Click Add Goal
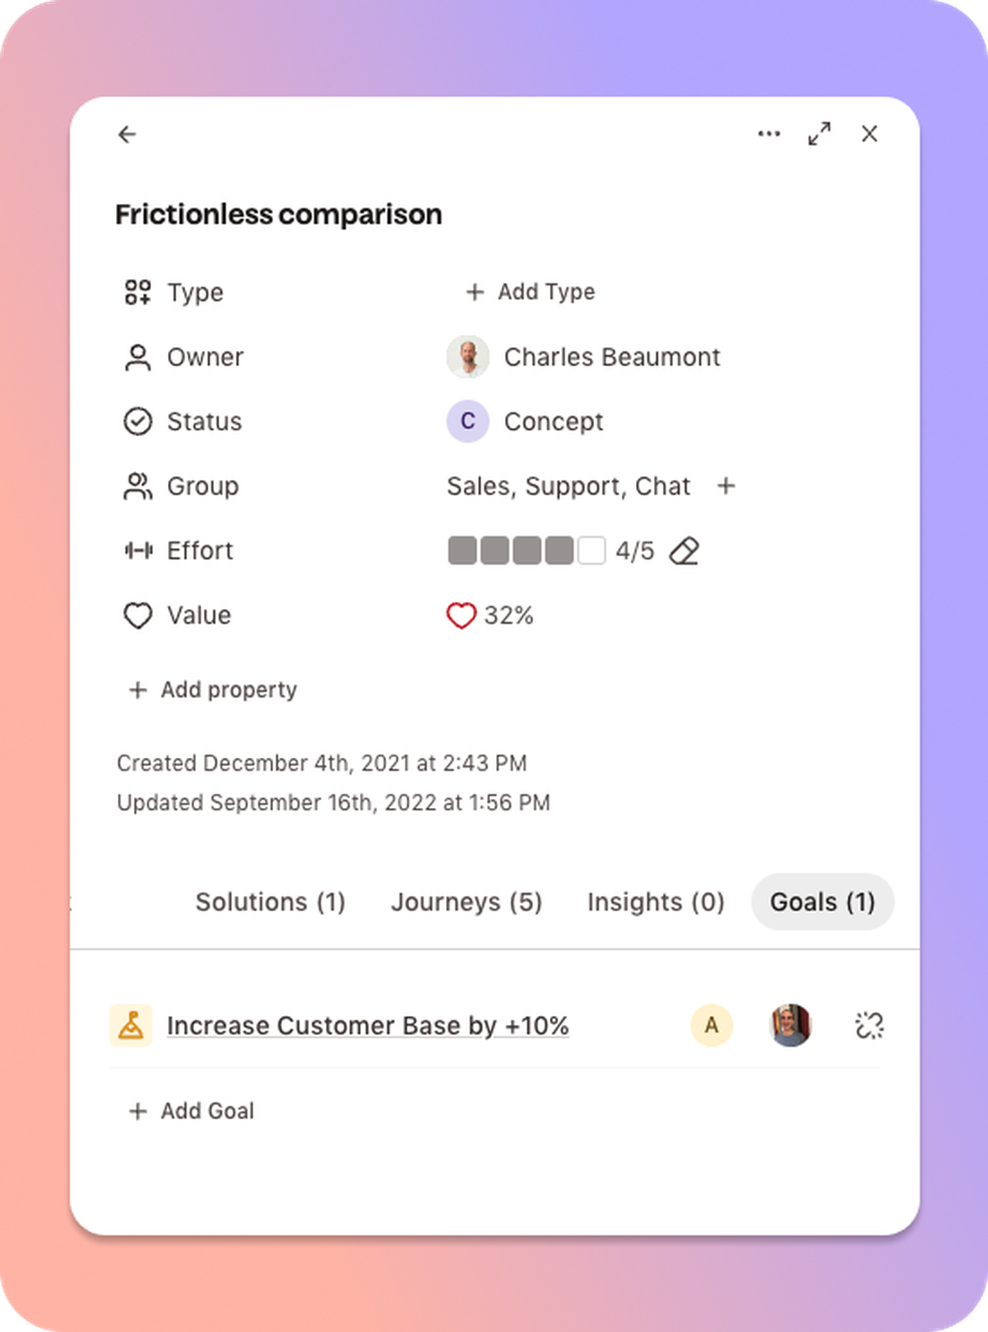Image resolution: width=988 pixels, height=1332 pixels. click(x=191, y=1111)
